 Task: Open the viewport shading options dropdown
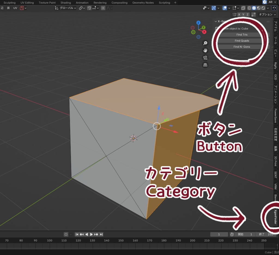[268, 8]
